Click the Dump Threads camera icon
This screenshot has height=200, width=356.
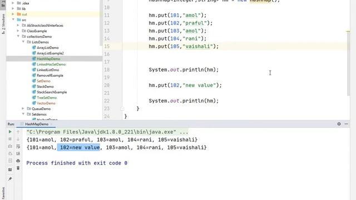[x=10, y=146]
